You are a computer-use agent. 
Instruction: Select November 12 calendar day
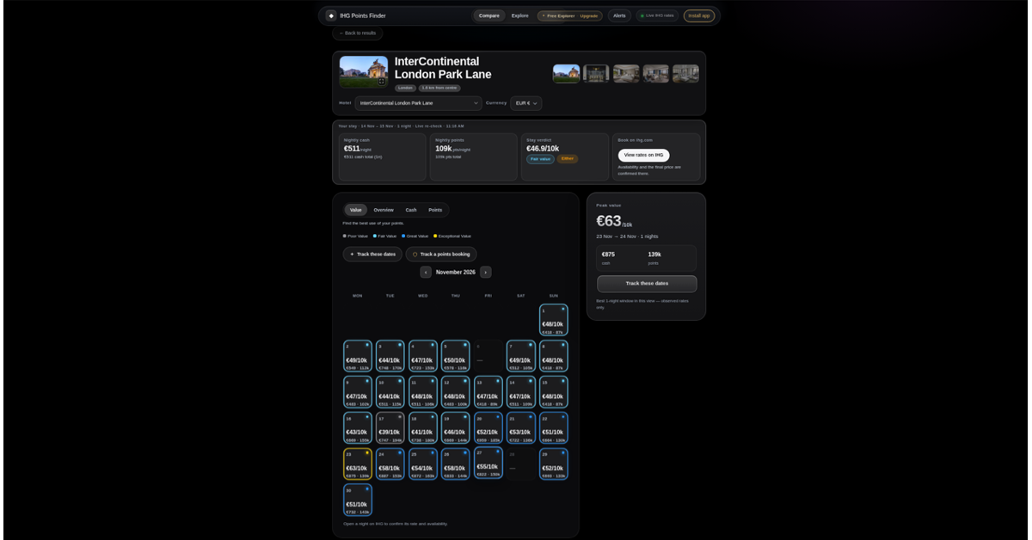[456, 392]
